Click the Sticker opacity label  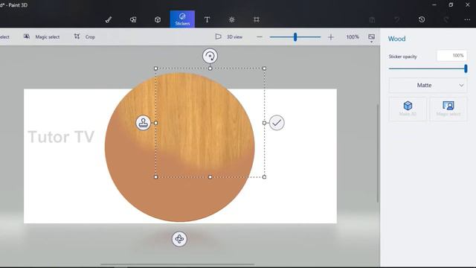[x=403, y=57]
